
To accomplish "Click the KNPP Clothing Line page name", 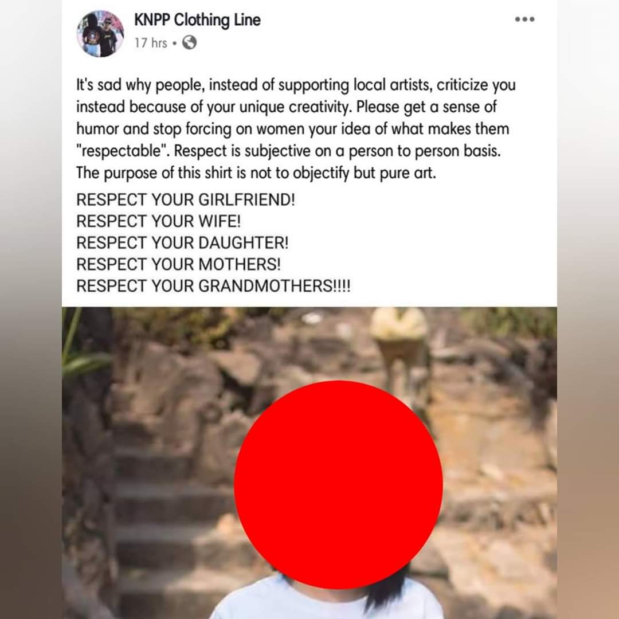I will point(197,20).
